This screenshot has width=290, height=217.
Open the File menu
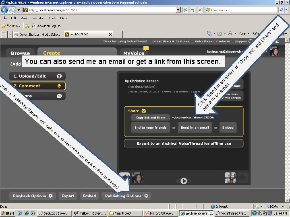tap(4, 18)
